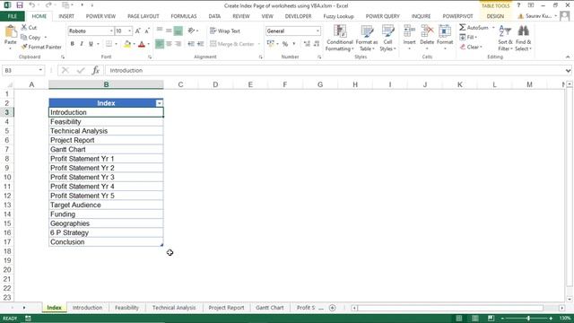Select row 10 header
Screen dimensions: 574x323
tap(7, 178)
